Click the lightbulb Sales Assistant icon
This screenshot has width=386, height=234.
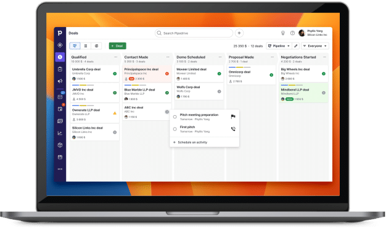point(283,33)
